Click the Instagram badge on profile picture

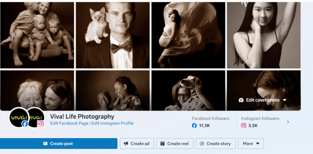(40, 124)
